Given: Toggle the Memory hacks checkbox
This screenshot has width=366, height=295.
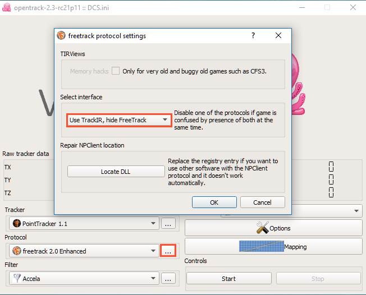Looking at the screenshot, I should tap(116, 71).
